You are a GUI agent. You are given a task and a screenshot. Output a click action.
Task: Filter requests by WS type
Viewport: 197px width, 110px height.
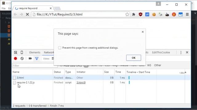[x=149, y=65]
